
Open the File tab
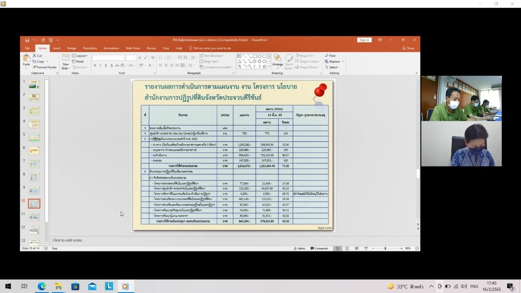click(27, 48)
